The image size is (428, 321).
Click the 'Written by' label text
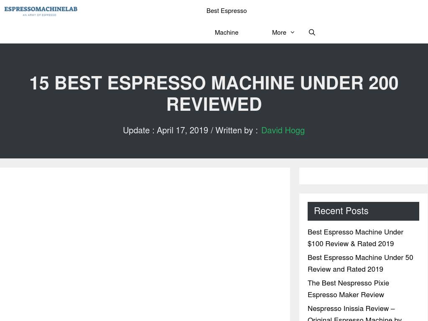[x=234, y=130]
